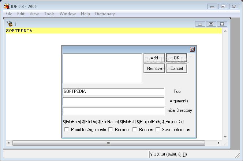Click the editor scroll up arrow

pyautogui.click(x=225, y=31)
